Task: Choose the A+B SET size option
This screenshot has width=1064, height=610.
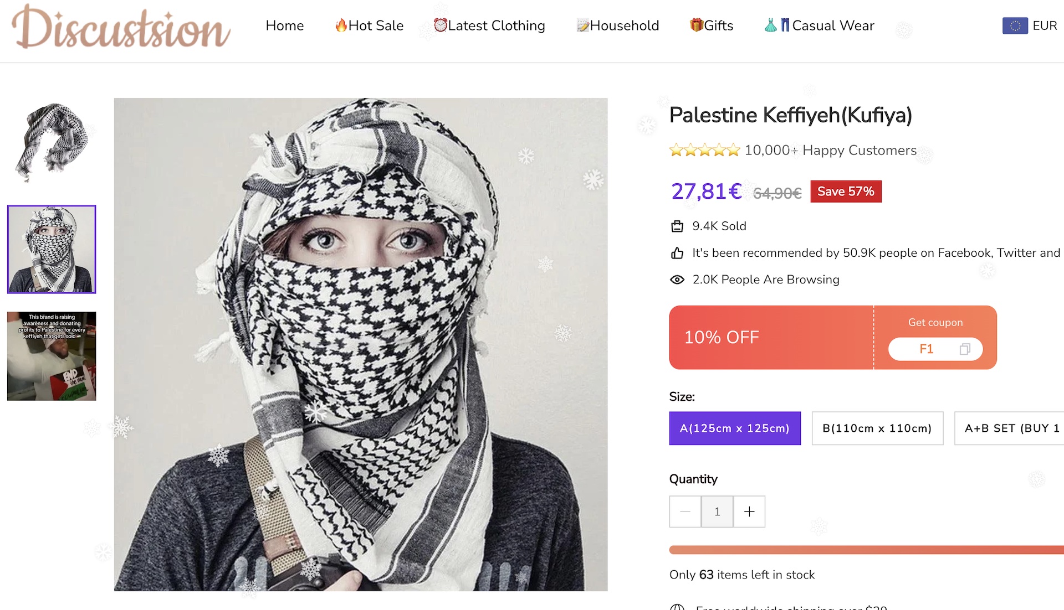Action: [x=1011, y=428]
